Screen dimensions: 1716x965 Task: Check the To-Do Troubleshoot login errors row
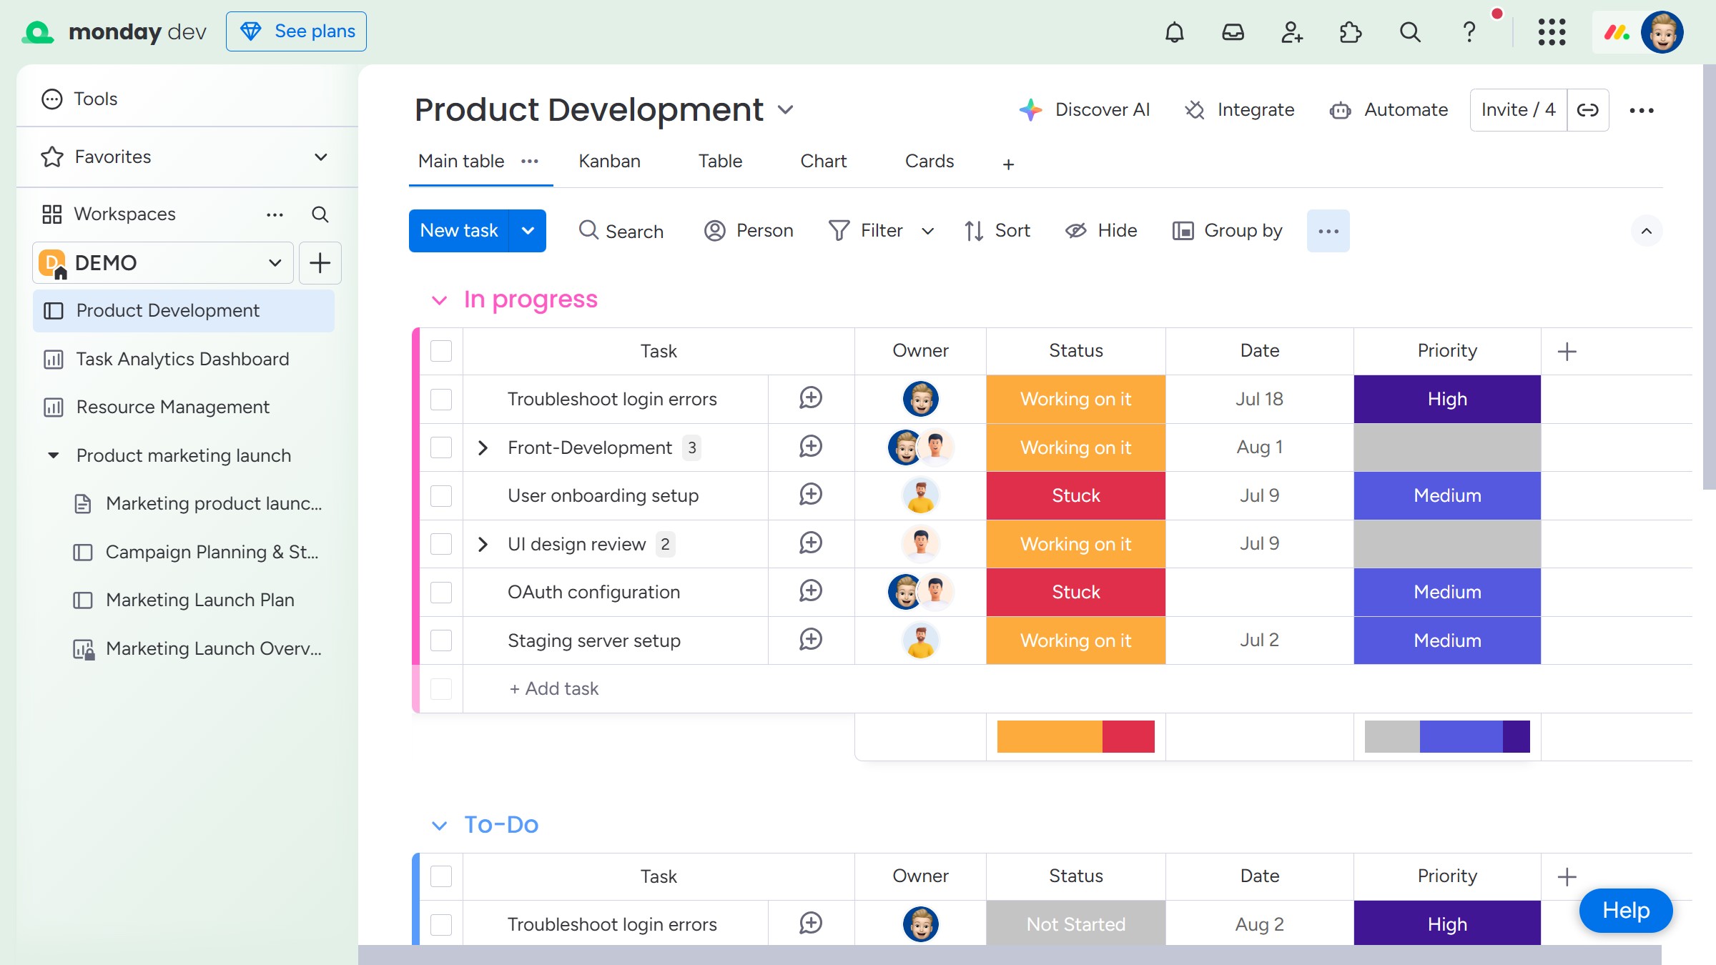[x=441, y=924]
